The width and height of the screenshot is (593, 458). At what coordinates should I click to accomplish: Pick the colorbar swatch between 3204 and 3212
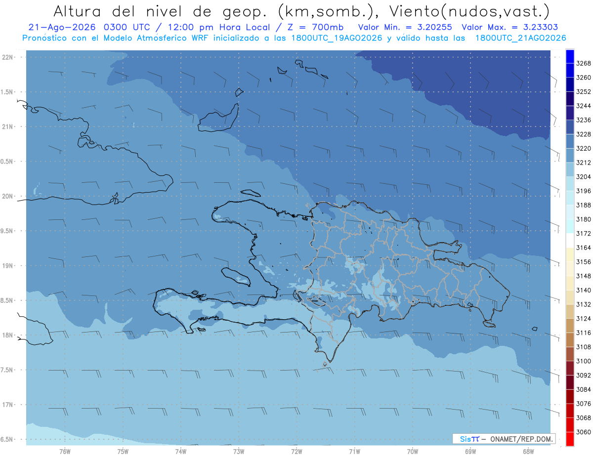570,169
